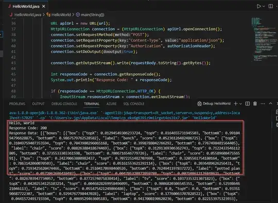Screen dimensions: 278x203
Task: Split the terminal panel
Action: pos(248,104)
